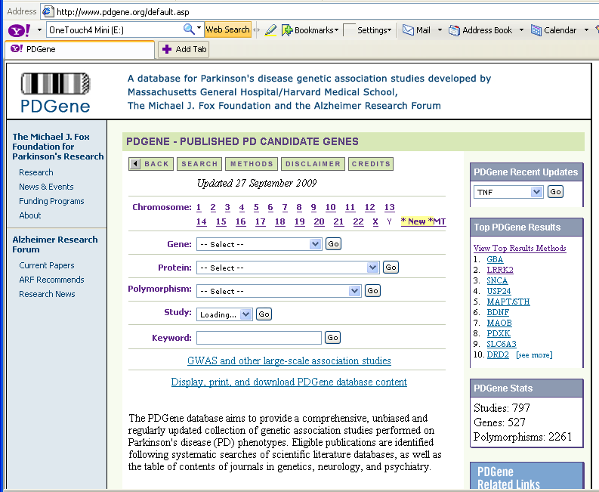The height and width of the screenshot is (492, 599).
Task: Click Go in PDGene Recent Updates
Action: click(555, 191)
